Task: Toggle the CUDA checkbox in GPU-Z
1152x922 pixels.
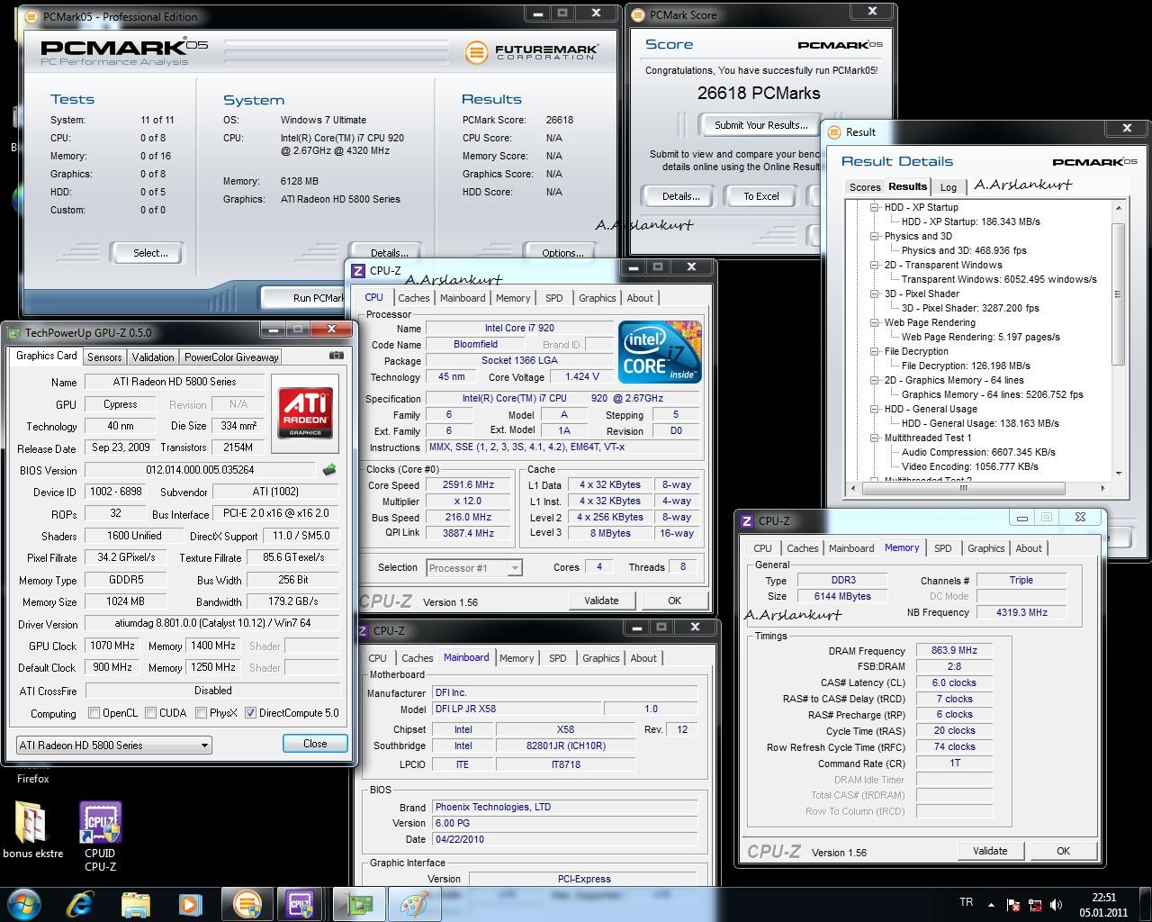Action: pos(150,713)
